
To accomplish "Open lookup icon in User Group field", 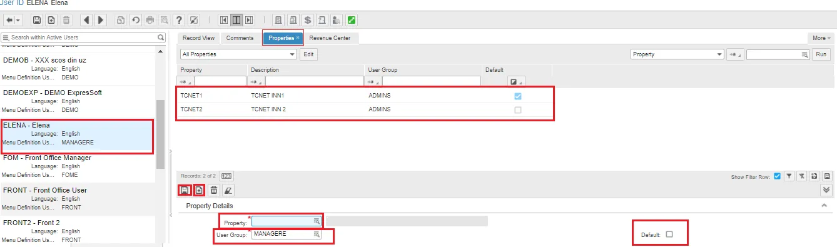I will (317, 234).
